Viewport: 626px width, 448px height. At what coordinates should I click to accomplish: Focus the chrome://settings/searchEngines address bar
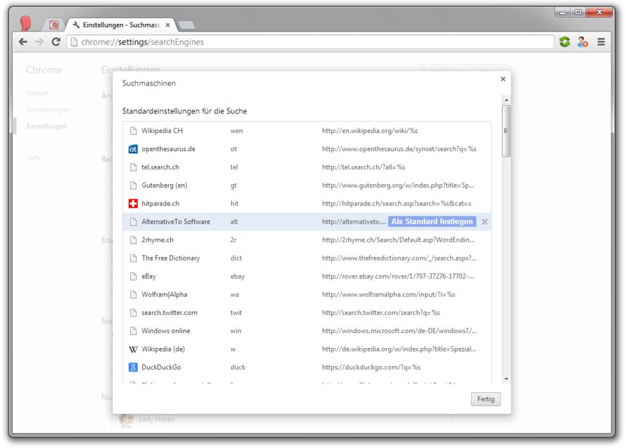point(310,42)
